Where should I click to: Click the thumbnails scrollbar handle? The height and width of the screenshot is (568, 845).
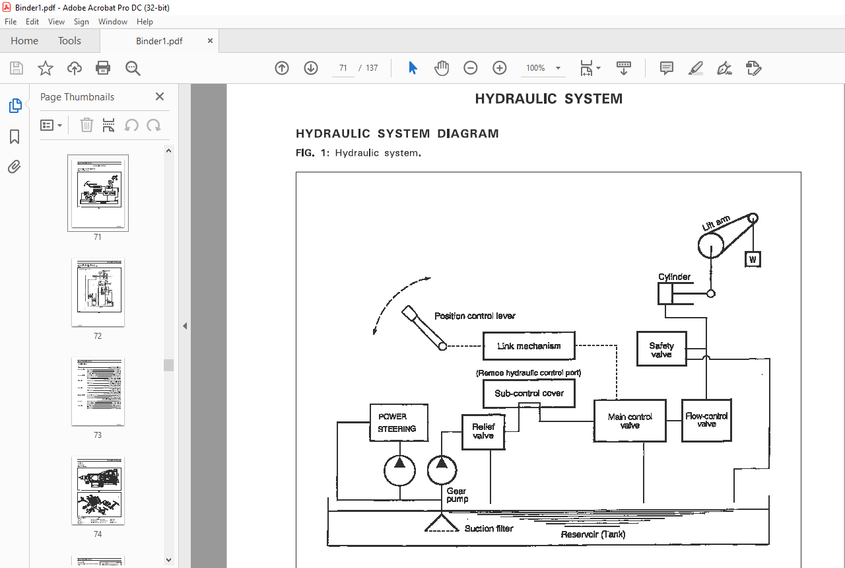(x=169, y=365)
